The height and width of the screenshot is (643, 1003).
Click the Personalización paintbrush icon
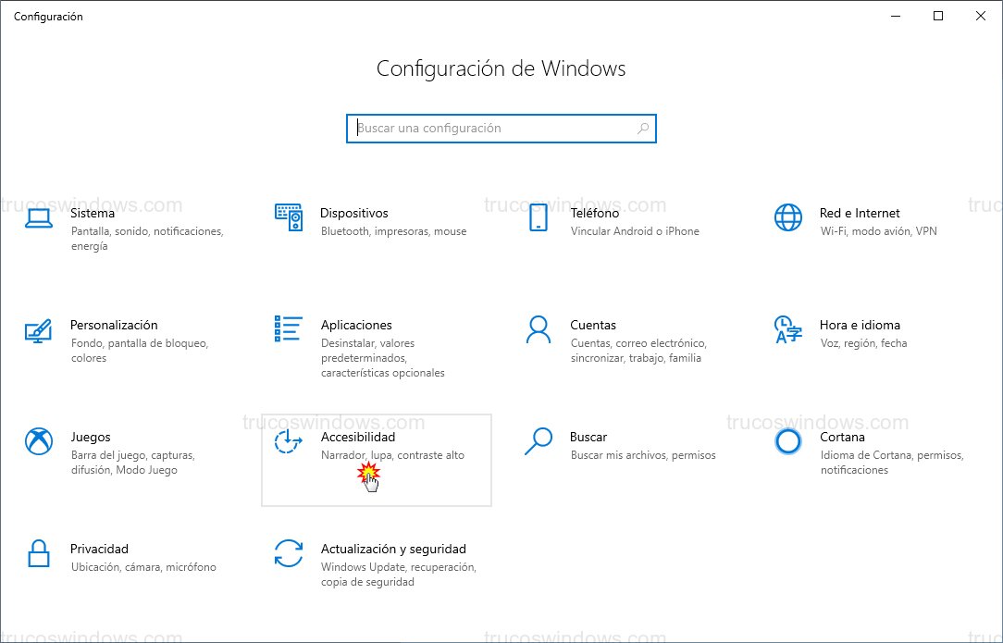38,329
